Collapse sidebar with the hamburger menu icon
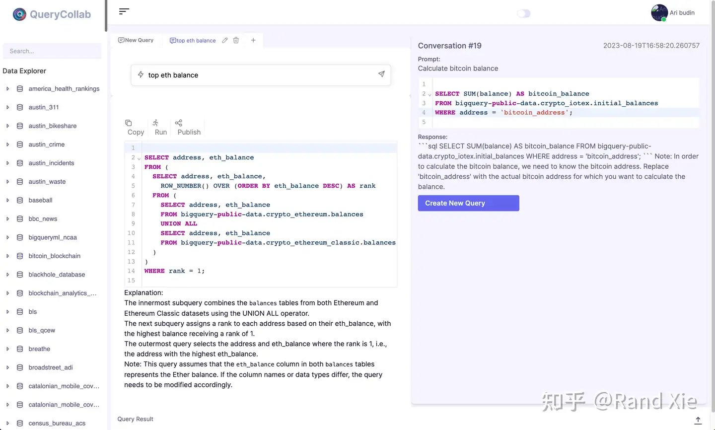Screen dimensions: 715x430 (124, 11)
